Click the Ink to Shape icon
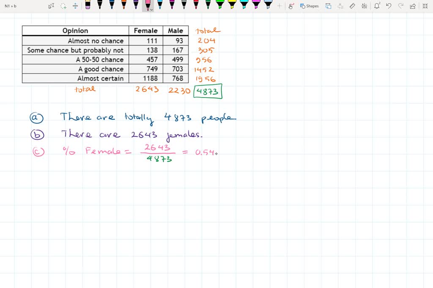The width and height of the screenshot is (433, 288). [328, 6]
